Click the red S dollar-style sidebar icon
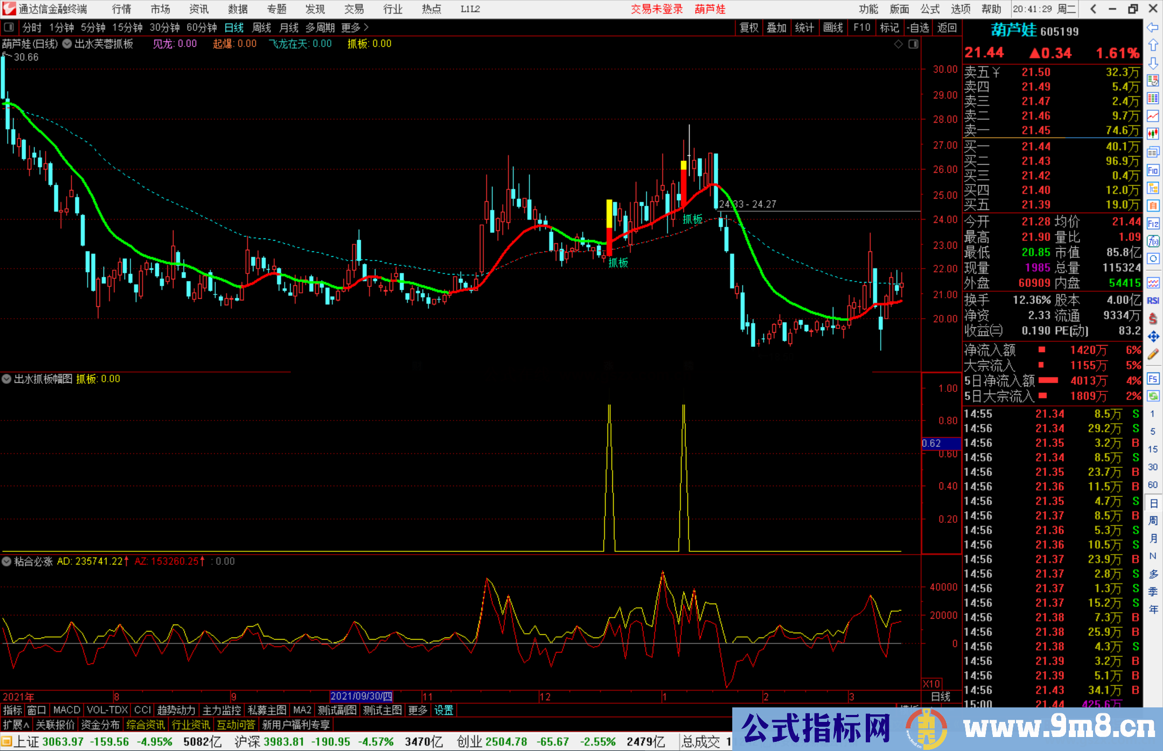Image resolution: width=1163 pixels, height=751 pixels. coord(1153,319)
